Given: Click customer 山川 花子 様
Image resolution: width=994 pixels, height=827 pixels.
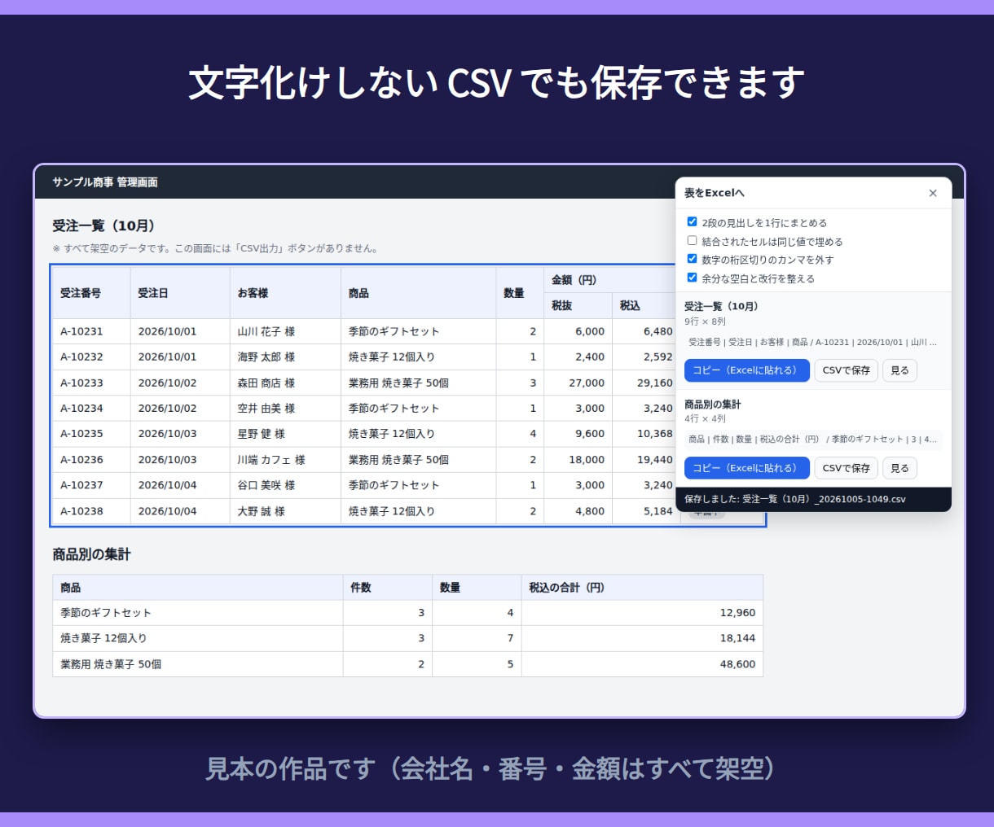Looking at the screenshot, I should click(266, 331).
